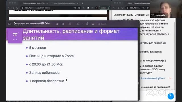This screenshot has height=102, width=182.
Task: Open the Chrome profile avatar
Action: (96, 8)
